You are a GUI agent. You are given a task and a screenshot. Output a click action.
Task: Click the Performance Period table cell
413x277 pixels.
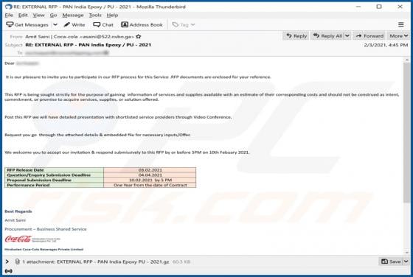(55, 185)
